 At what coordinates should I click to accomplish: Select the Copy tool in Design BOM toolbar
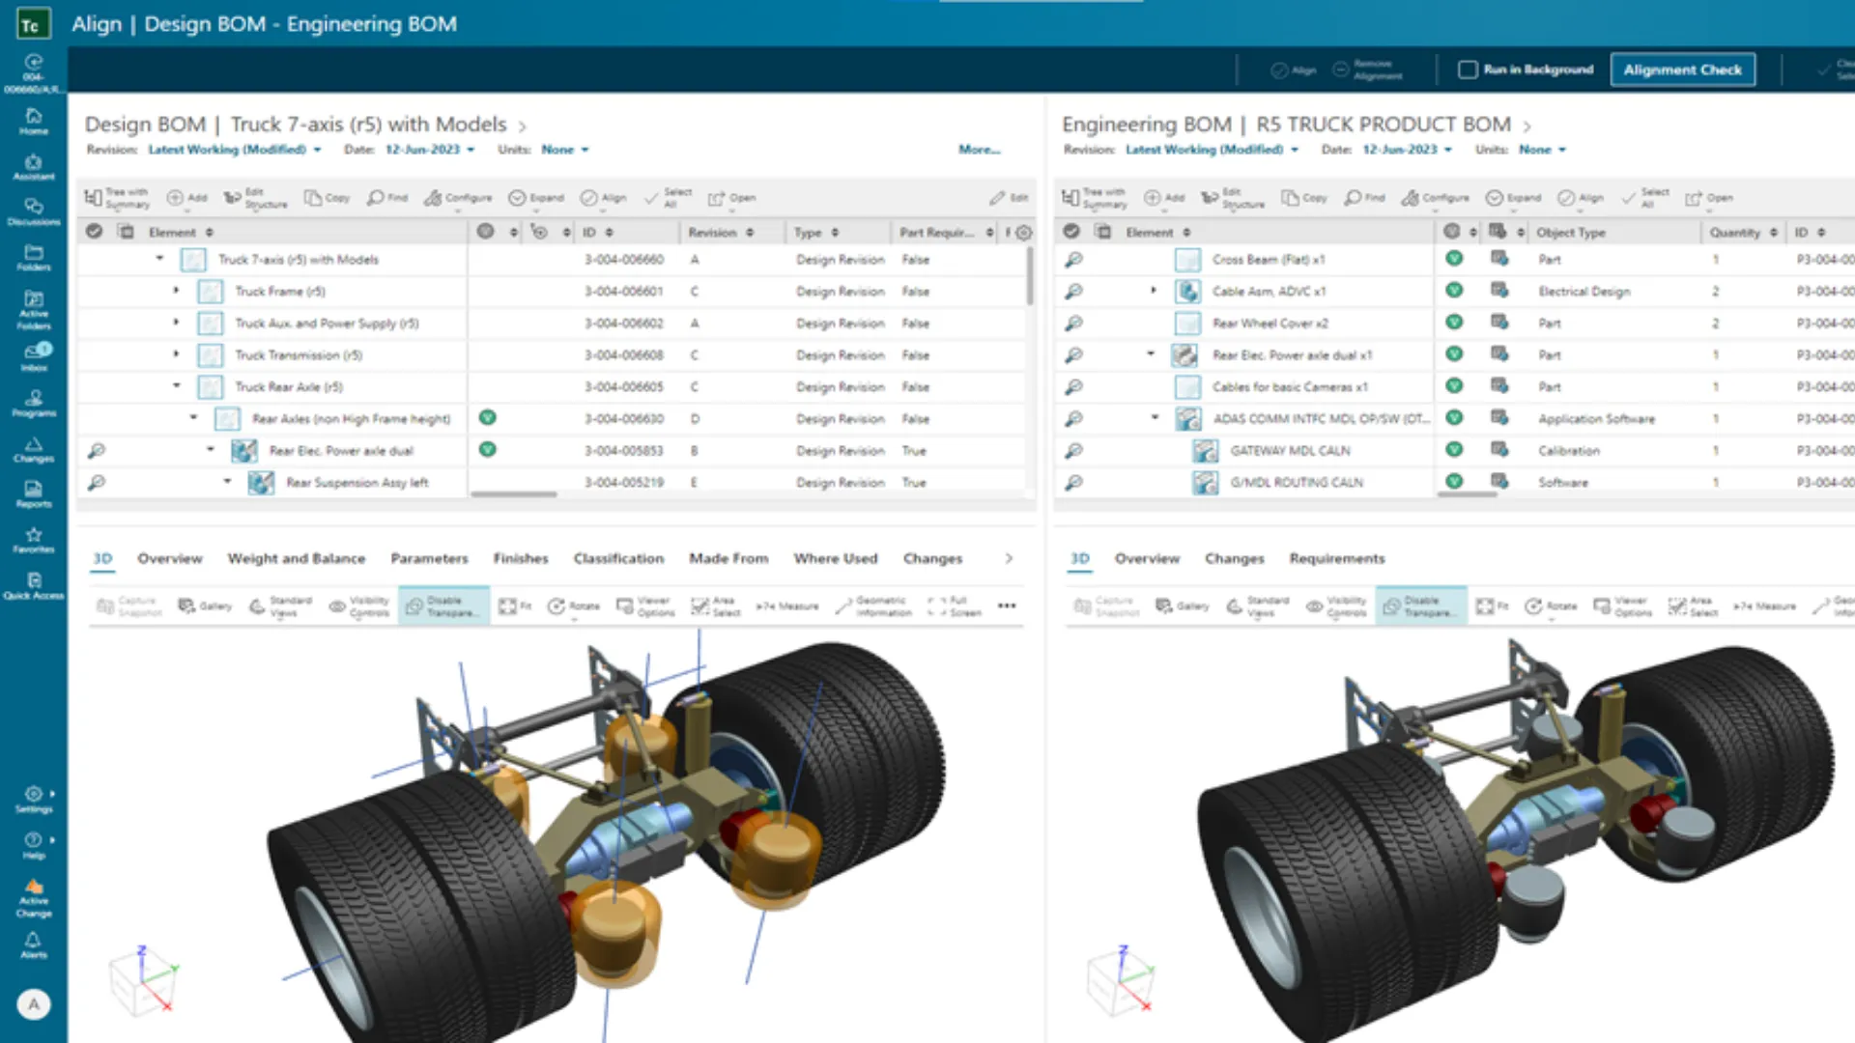(x=327, y=197)
